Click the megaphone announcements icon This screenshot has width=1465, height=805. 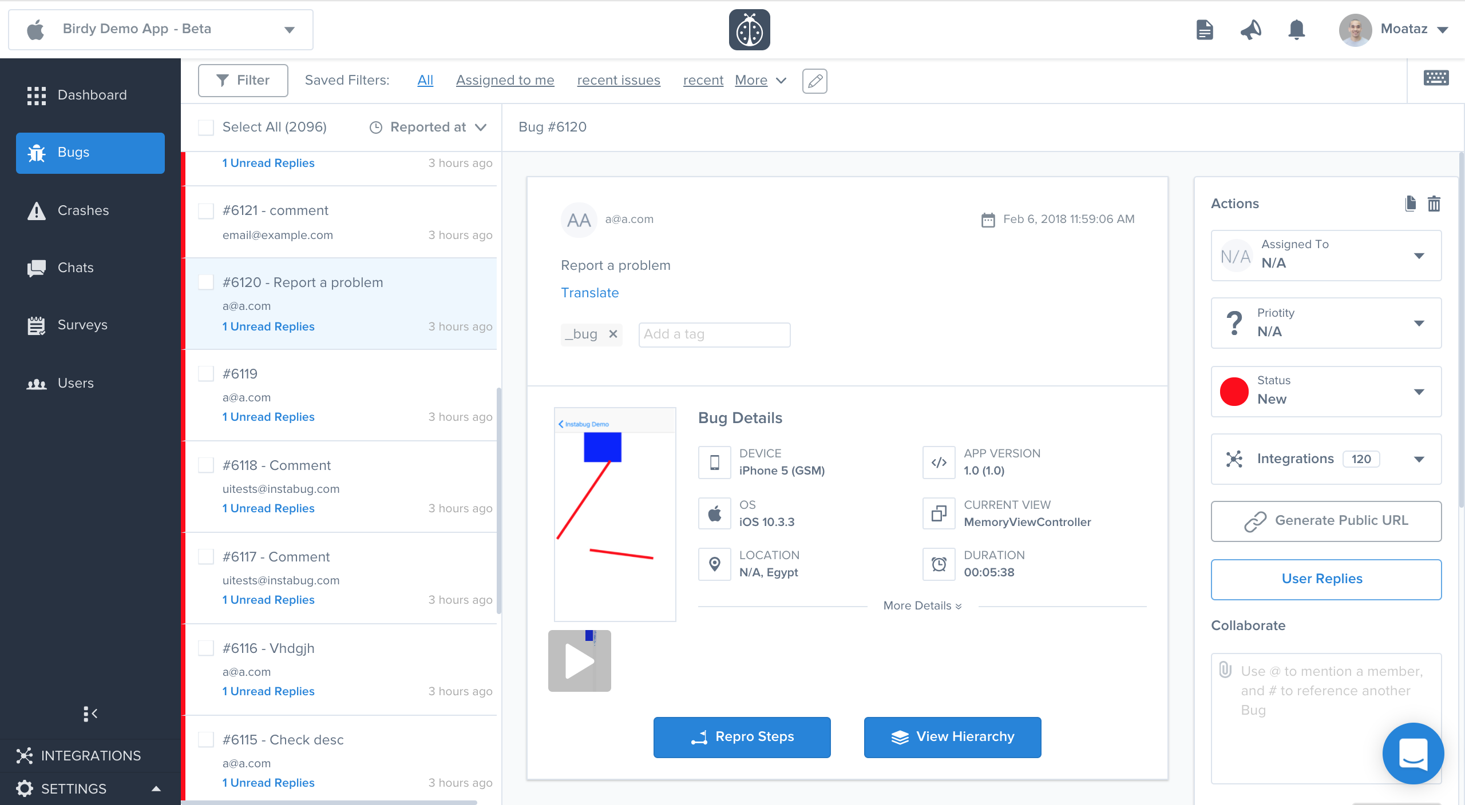[1250, 30]
